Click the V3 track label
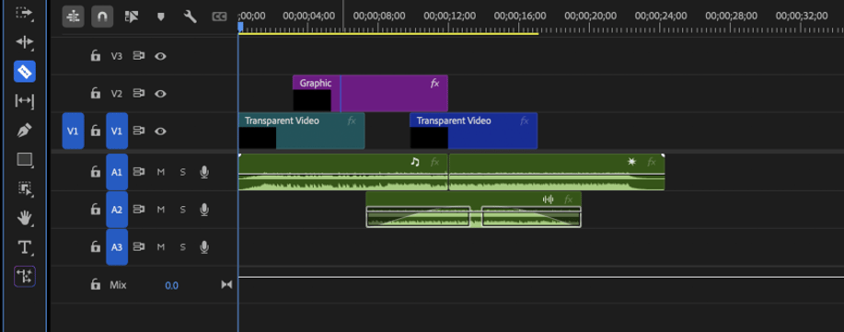This screenshot has height=332, width=844. tap(117, 56)
